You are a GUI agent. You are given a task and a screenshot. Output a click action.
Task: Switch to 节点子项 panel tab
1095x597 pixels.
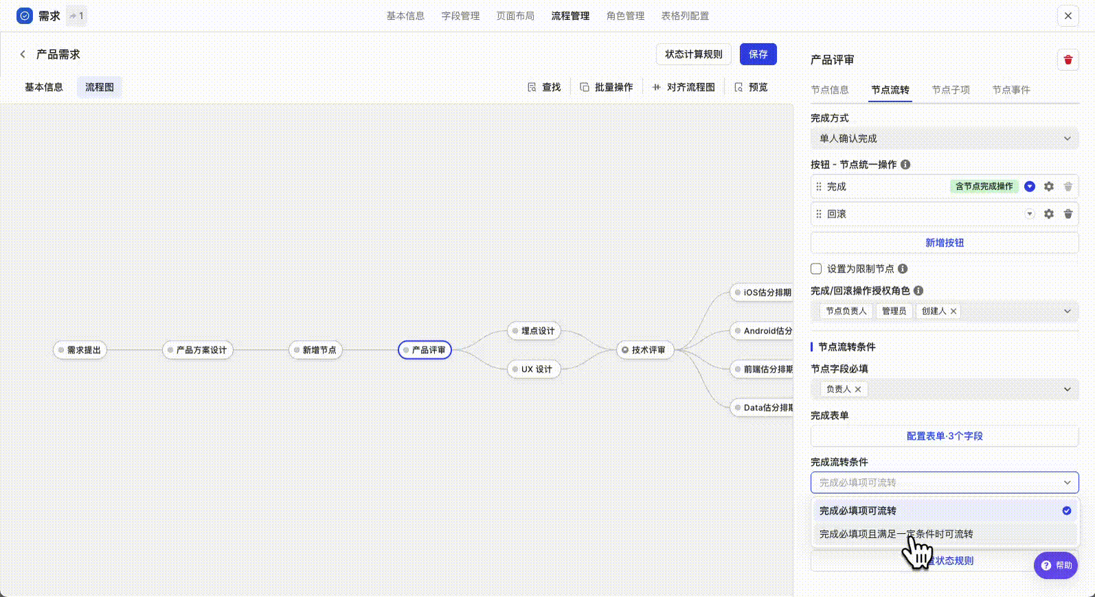tap(951, 90)
